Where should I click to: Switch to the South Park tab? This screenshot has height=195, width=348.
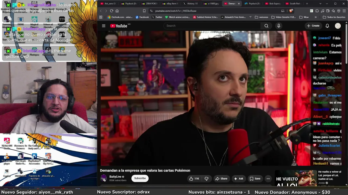[x=293, y=4]
